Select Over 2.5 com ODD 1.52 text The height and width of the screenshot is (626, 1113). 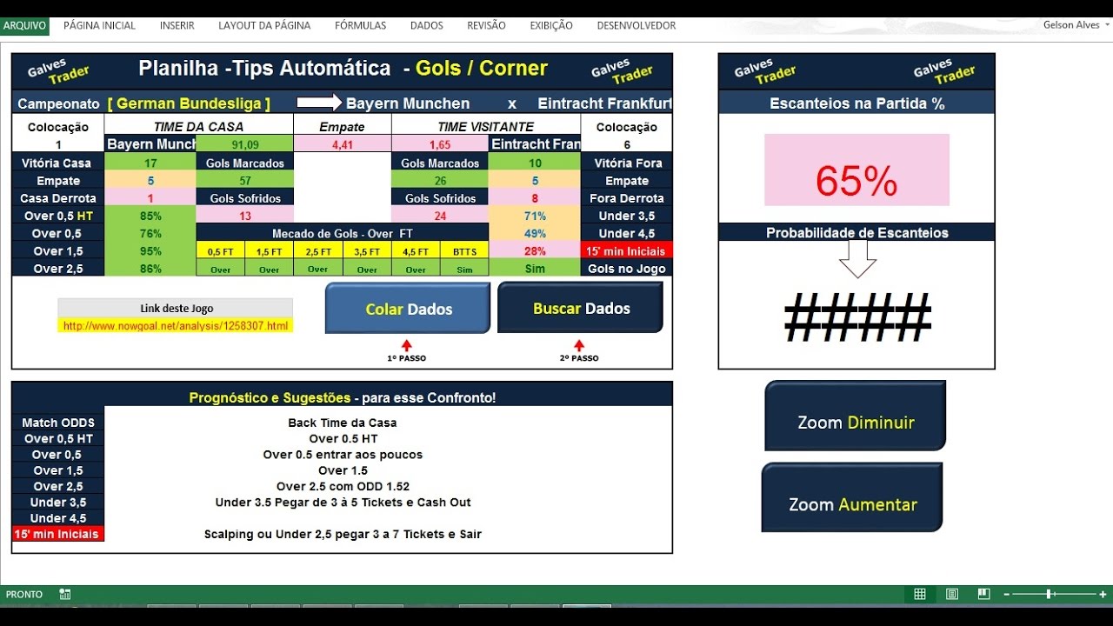coord(343,486)
